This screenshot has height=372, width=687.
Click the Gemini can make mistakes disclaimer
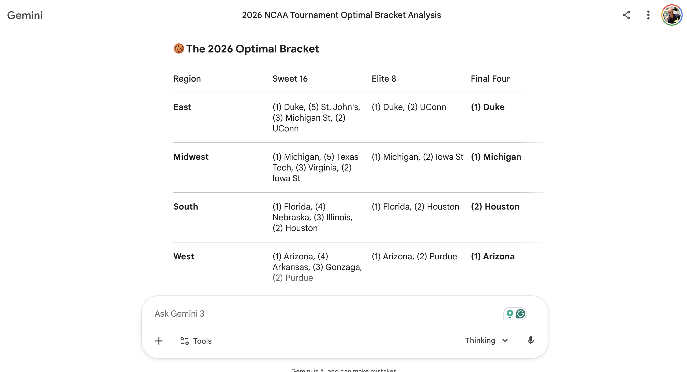click(344, 370)
